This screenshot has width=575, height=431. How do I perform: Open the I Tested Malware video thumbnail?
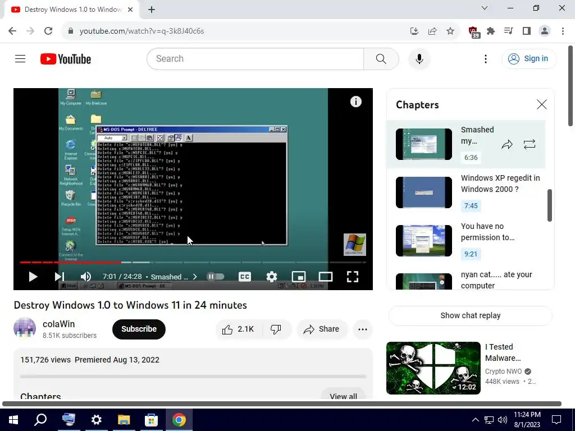coord(433,368)
